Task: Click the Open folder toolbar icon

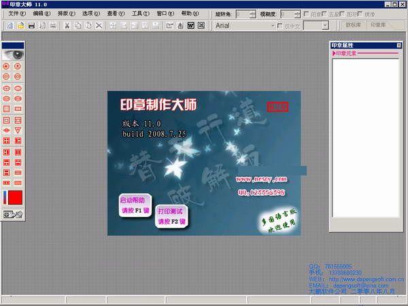Action: point(21,26)
